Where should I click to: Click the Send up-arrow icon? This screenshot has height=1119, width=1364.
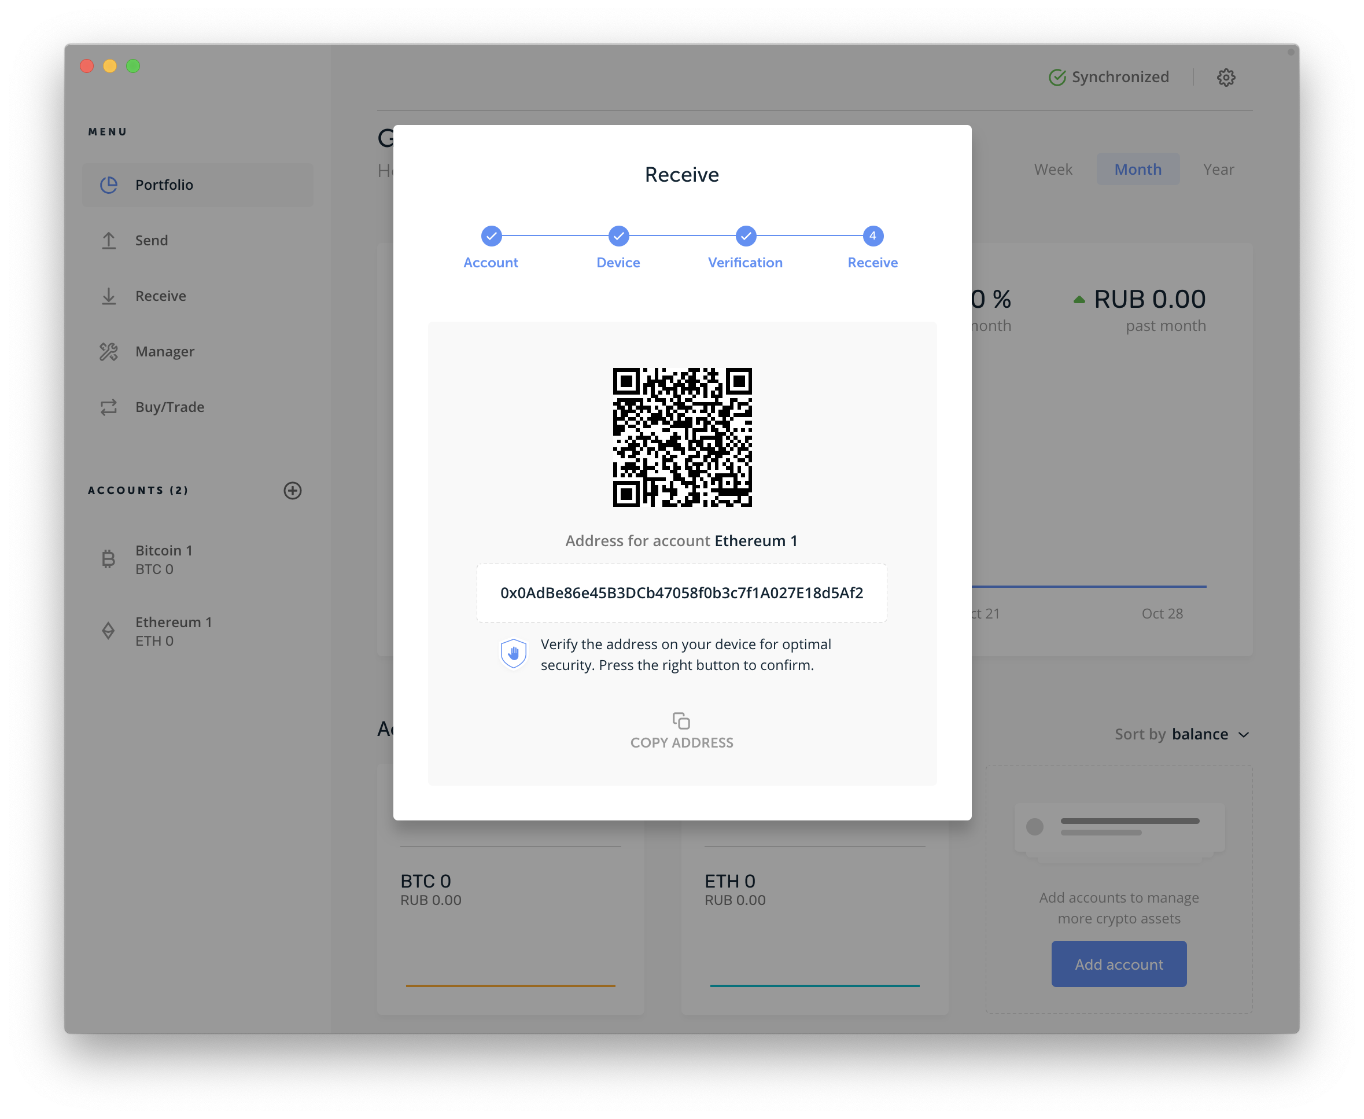(x=109, y=241)
